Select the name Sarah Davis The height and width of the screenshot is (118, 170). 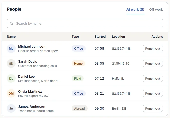pyautogui.click(x=27, y=61)
